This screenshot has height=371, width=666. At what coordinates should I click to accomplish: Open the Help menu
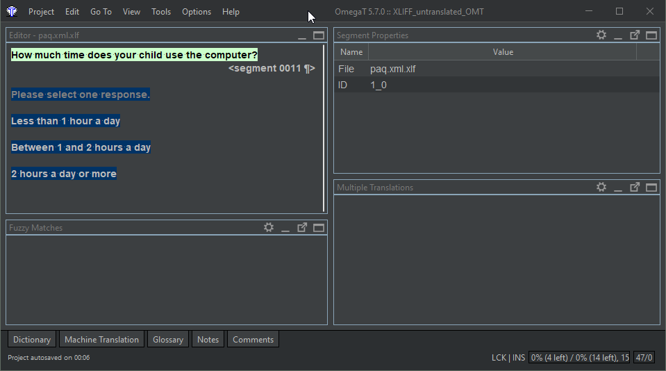click(231, 12)
